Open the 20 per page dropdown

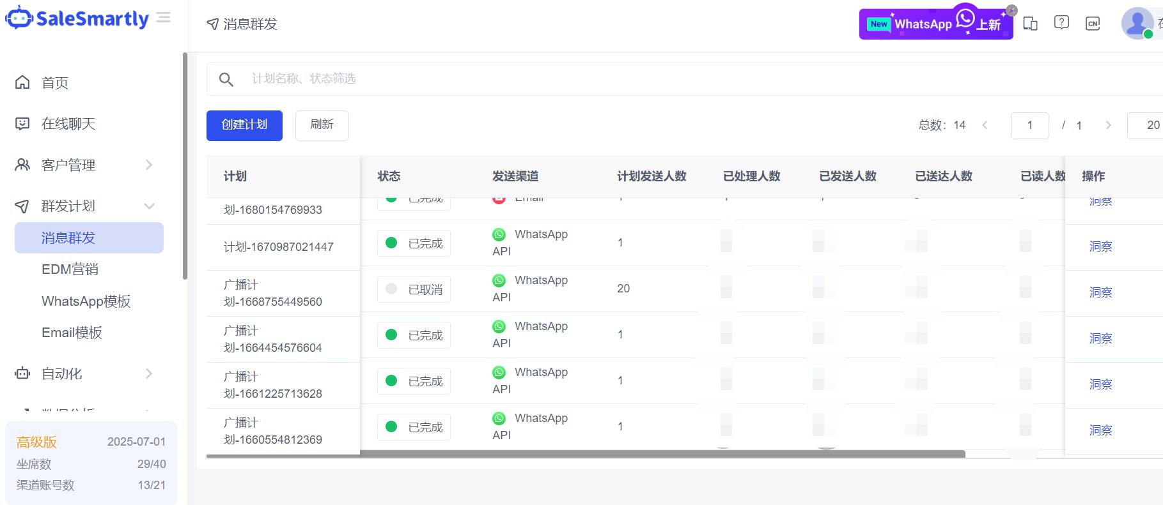coord(1145,125)
